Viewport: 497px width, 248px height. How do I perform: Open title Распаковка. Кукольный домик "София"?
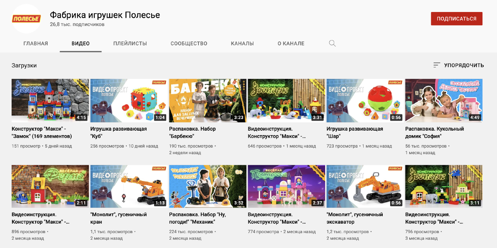[434, 132]
